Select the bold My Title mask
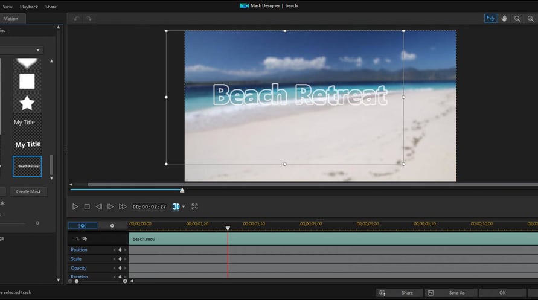 (x=27, y=144)
